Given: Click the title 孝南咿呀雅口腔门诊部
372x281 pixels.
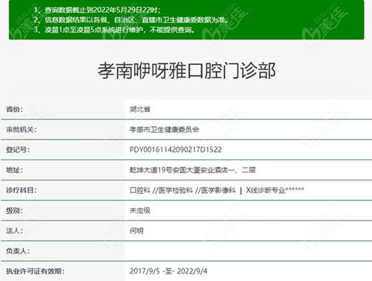Looking at the screenshot, I should 186,71.
